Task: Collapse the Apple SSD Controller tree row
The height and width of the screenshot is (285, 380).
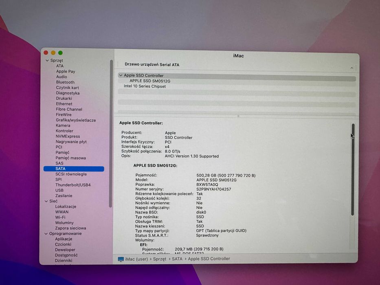Action: (x=121, y=75)
